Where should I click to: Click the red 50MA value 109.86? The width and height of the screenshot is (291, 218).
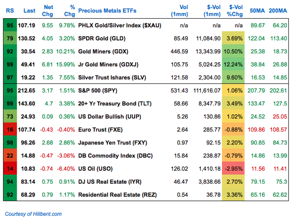(x=256, y=129)
